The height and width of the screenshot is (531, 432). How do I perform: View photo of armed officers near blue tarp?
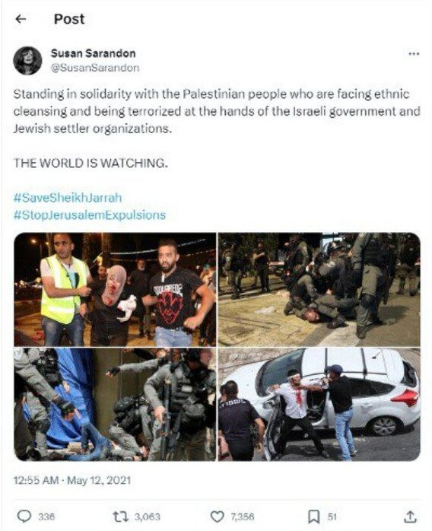115,405
